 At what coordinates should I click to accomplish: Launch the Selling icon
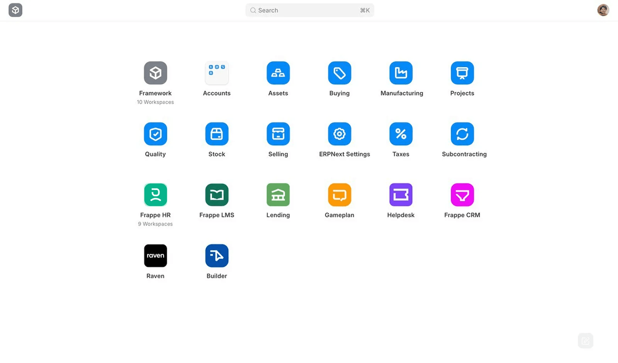[x=278, y=134]
